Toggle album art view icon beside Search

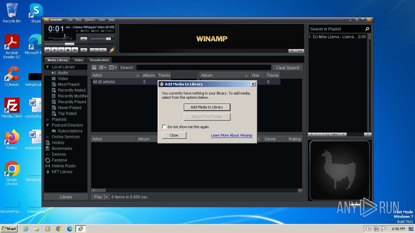[x=94, y=68]
